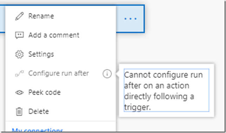
Task: Click the tooltip text about run after
Action: tap(166, 90)
